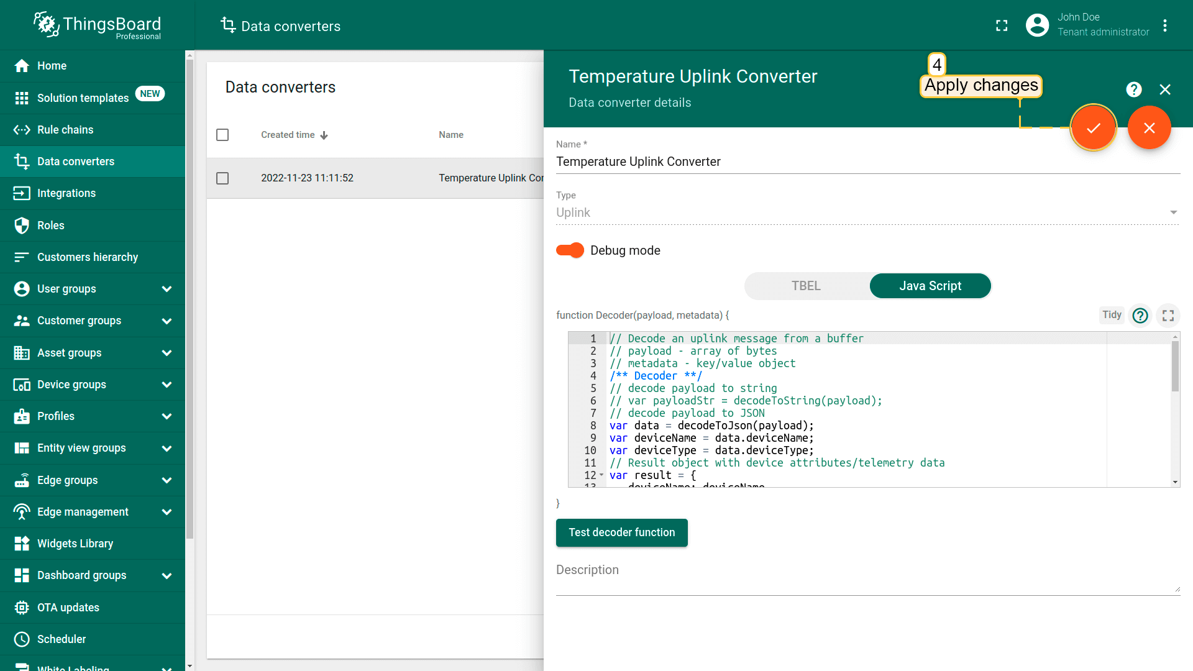The height and width of the screenshot is (671, 1193).
Task: Switch to the TBEL script tab
Action: pyautogui.click(x=806, y=286)
